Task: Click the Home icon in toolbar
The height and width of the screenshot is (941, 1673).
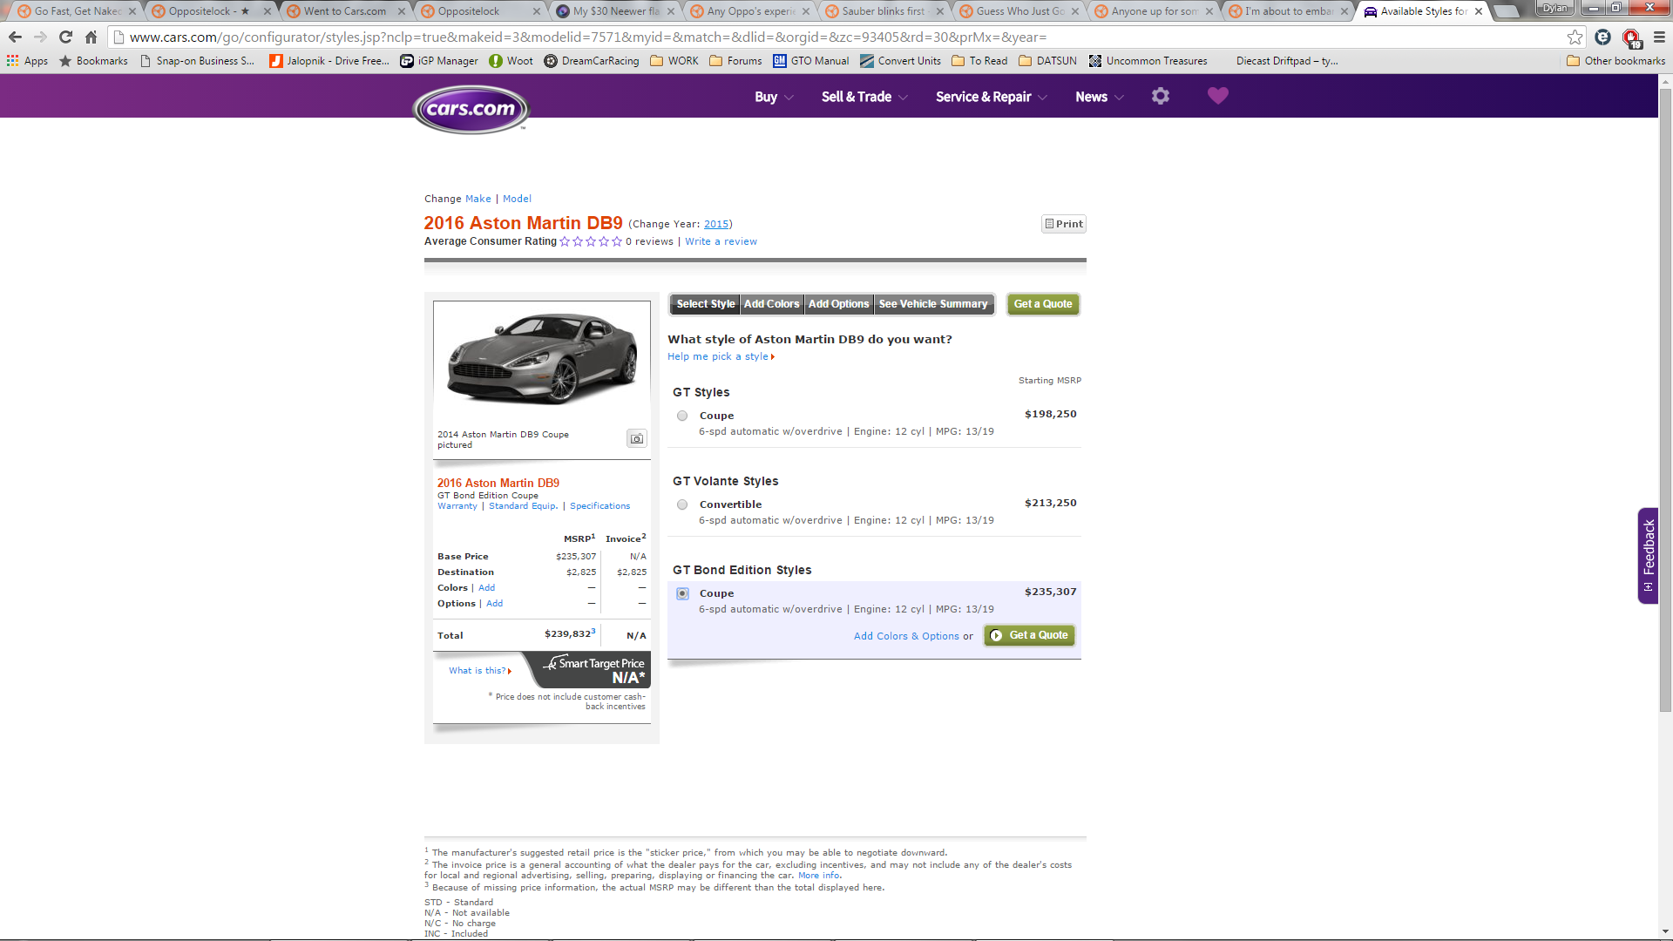Action: click(x=91, y=37)
